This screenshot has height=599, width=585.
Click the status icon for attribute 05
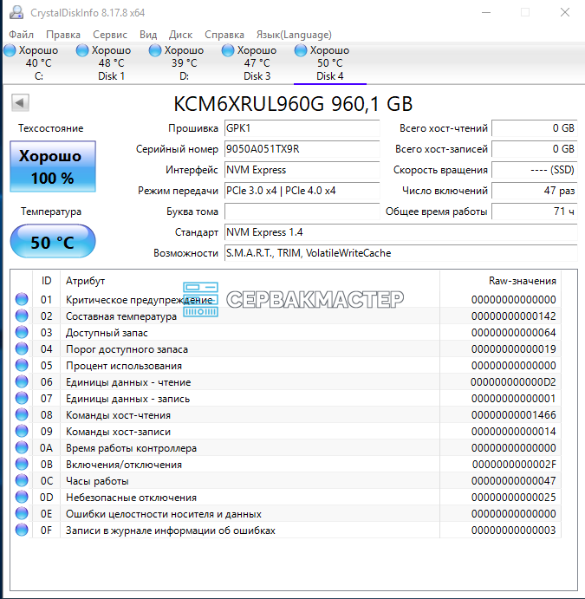click(22, 365)
